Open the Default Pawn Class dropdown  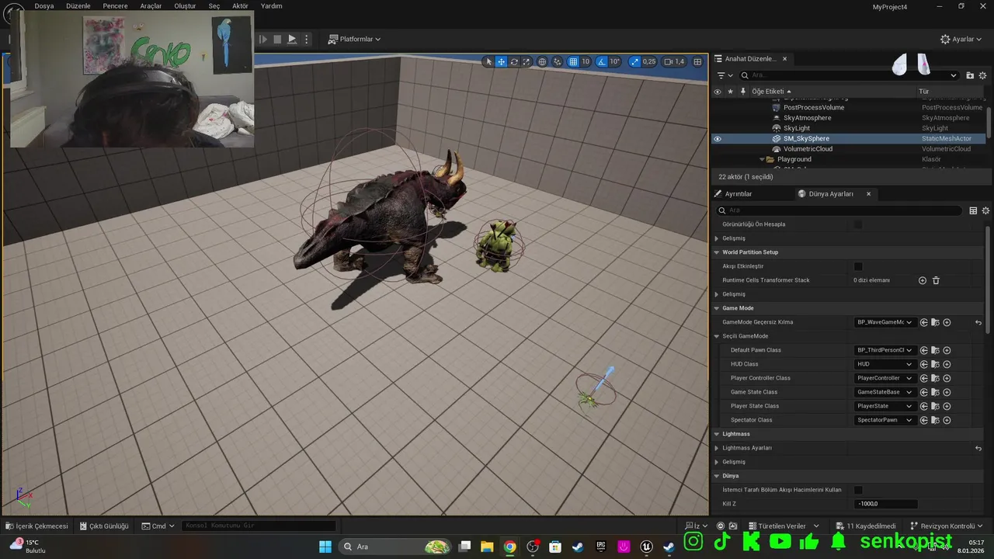point(885,350)
